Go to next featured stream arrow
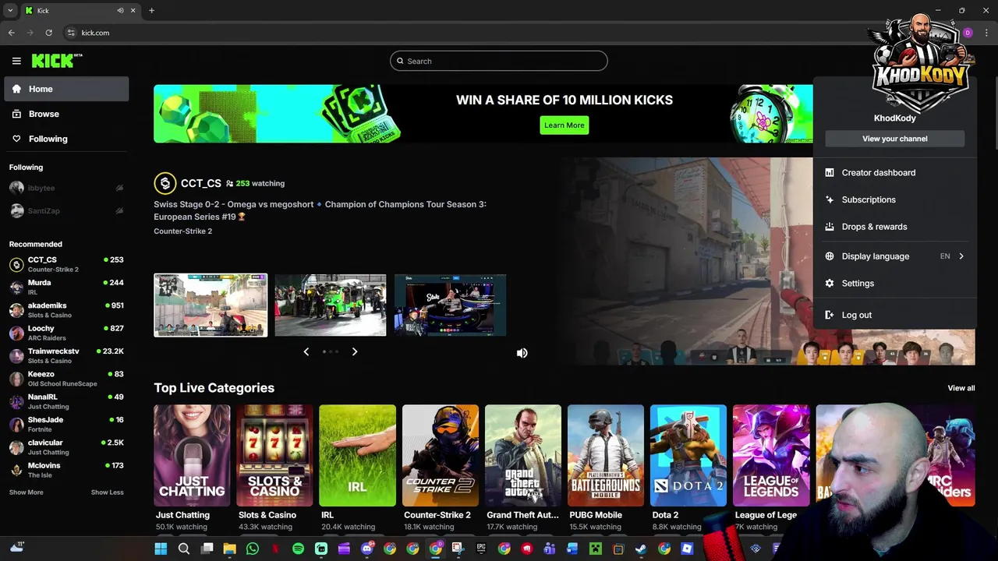Screen dimensions: 998x561 point(355,351)
